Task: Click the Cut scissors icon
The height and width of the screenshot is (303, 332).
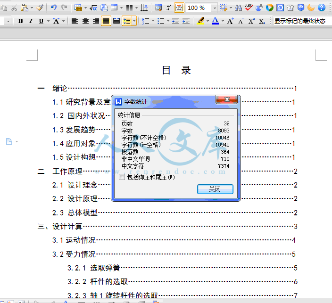Action: coord(14,8)
